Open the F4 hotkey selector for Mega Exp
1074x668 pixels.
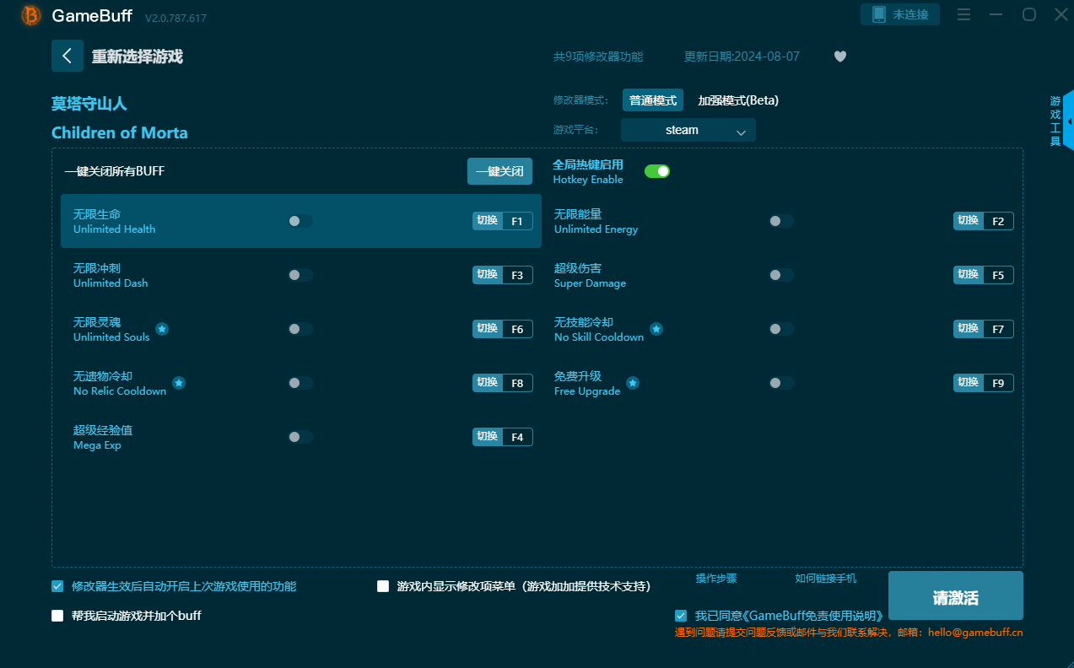[x=516, y=437]
